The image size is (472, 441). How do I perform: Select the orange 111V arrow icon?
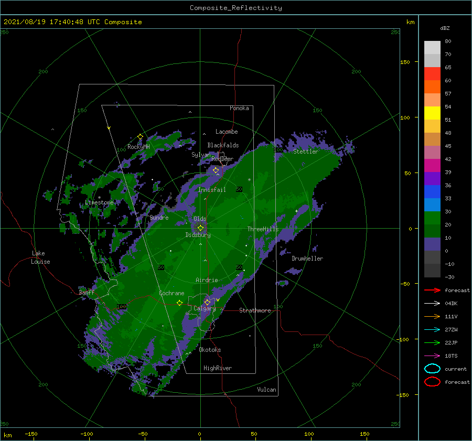(432, 316)
